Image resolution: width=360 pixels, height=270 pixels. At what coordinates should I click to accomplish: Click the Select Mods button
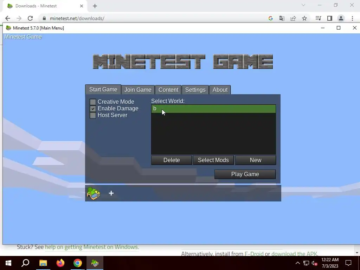pyautogui.click(x=213, y=160)
